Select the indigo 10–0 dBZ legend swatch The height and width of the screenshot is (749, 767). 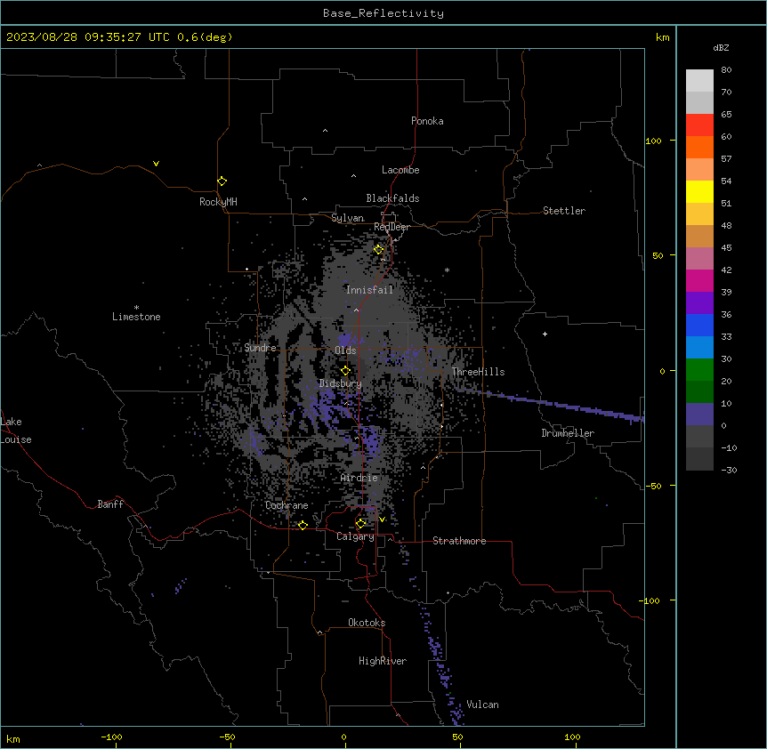[699, 415]
